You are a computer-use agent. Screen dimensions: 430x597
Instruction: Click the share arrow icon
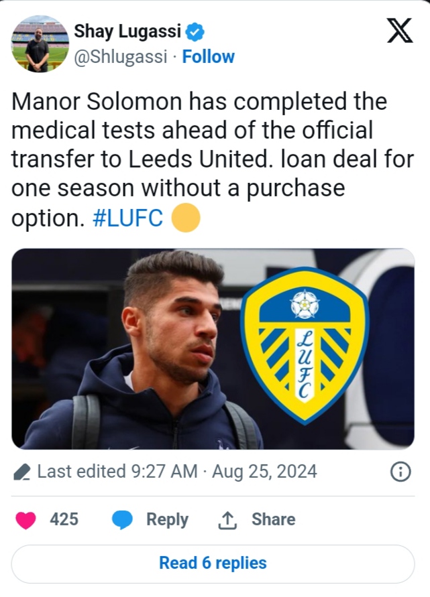tap(228, 519)
